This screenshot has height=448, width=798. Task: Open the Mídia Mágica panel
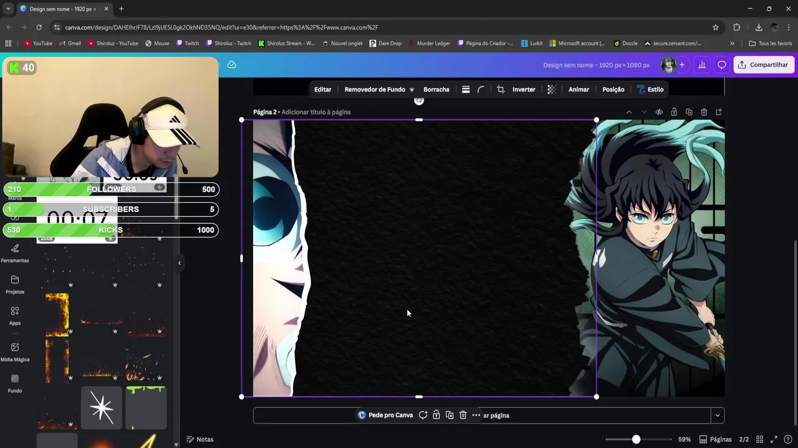point(15,352)
